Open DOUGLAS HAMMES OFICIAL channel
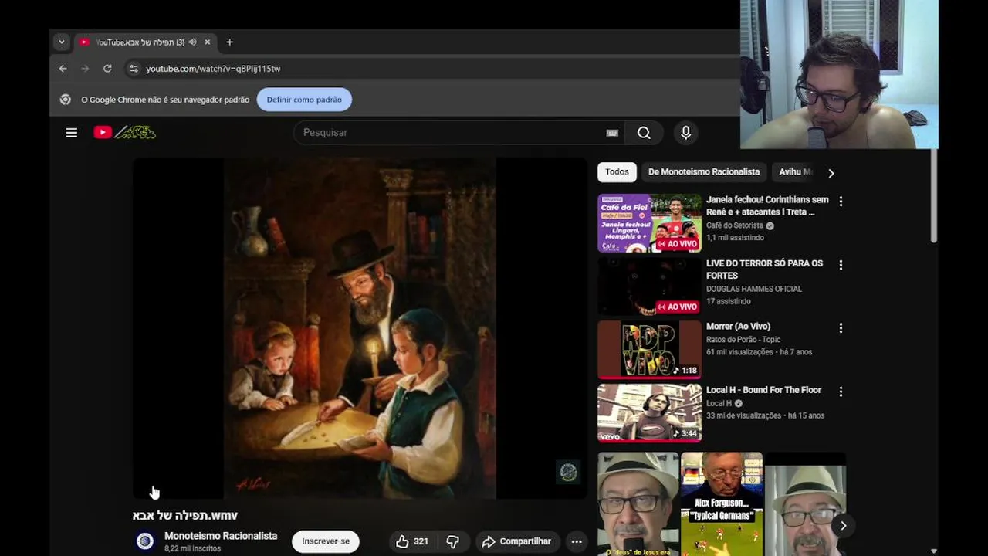Image resolution: width=988 pixels, height=556 pixels. [x=754, y=289]
